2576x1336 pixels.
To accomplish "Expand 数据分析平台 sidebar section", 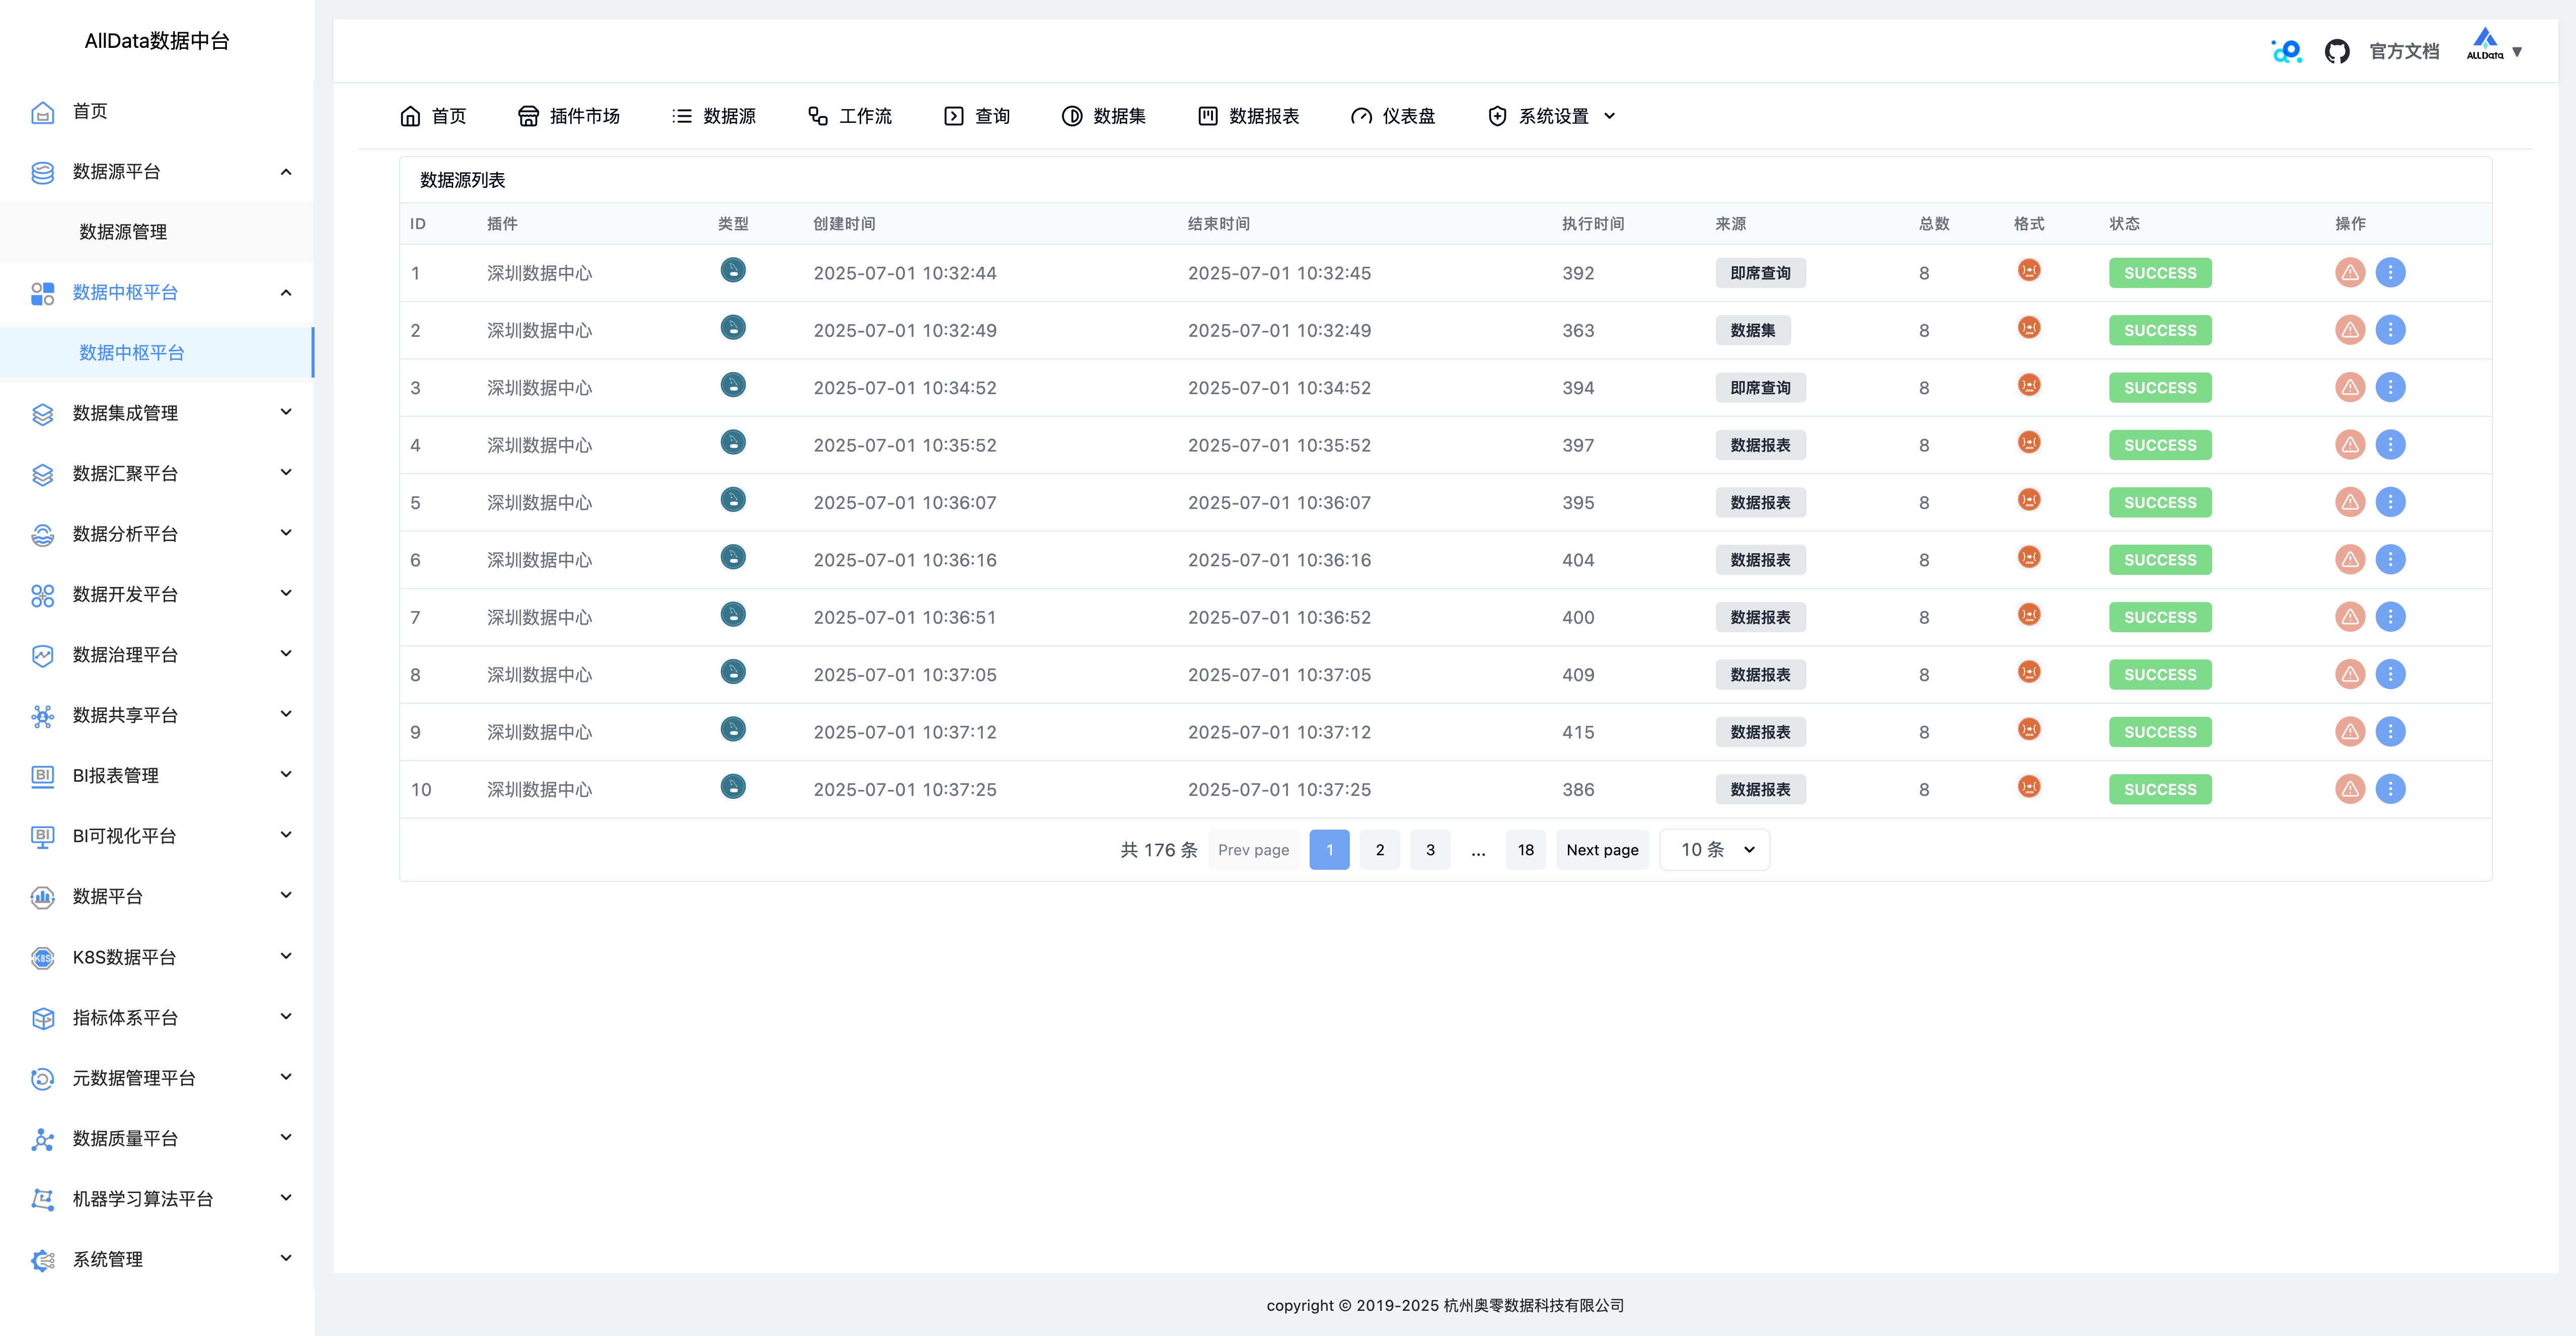I will click(286, 532).
